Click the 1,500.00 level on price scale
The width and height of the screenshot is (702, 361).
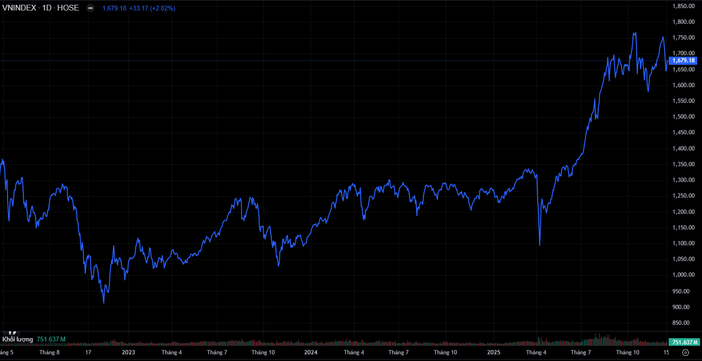(x=683, y=117)
